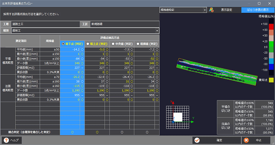The height and width of the screenshot is (145, 275).
Task: Click the 表示設定 button
Action: tap(226, 10)
